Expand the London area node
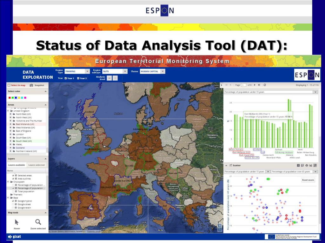 pyautogui.click(x=10, y=134)
